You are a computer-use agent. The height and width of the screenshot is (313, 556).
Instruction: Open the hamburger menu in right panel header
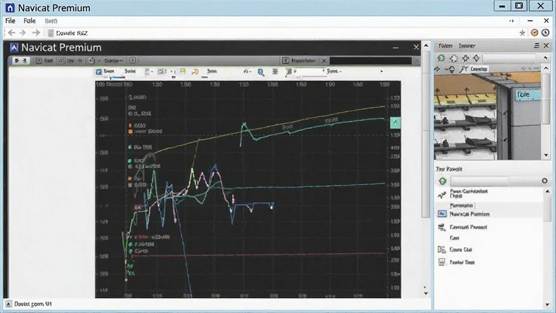click(536, 46)
